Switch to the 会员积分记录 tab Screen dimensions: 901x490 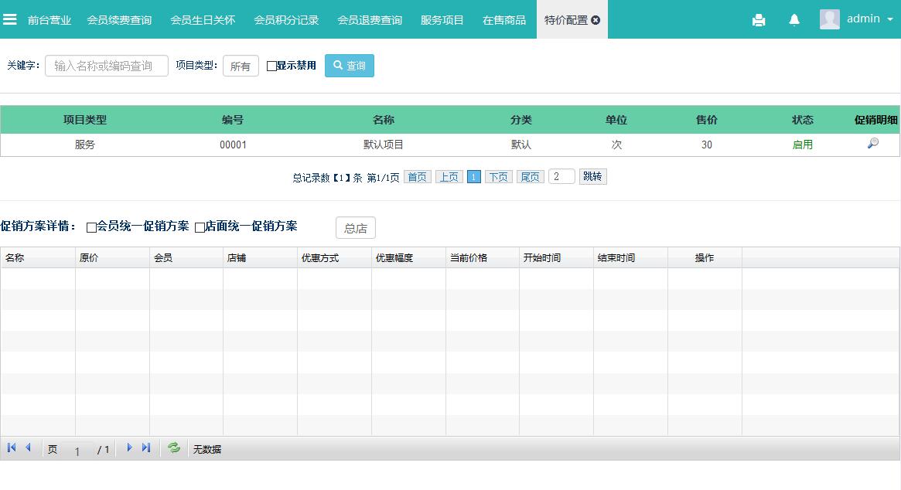pyautogui.click(x=286, y=20)
